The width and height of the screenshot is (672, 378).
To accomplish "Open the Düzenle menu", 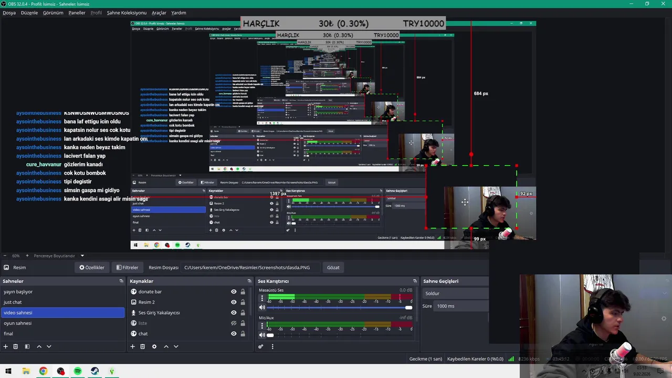I will pos(29,13).
